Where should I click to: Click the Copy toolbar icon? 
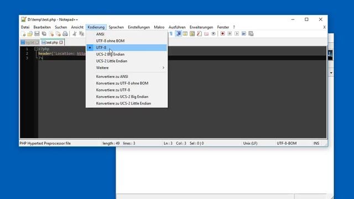click(81, 34)
